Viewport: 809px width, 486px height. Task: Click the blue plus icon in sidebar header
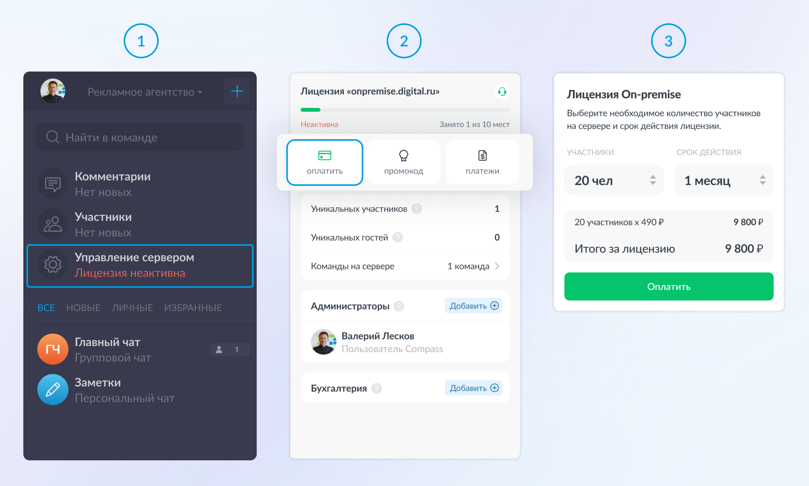(237, 91)
